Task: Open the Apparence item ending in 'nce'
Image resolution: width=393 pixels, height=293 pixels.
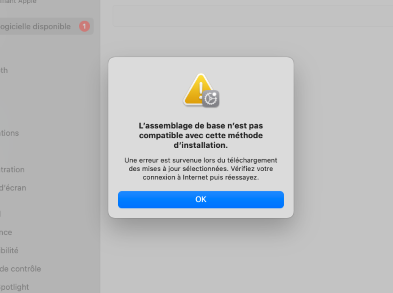Action: [6, 232]
